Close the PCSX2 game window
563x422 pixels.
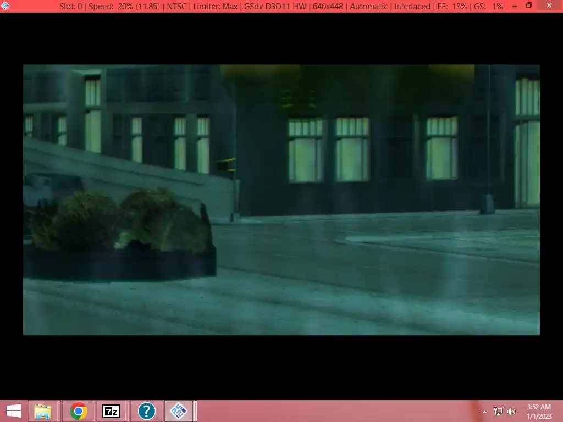(549, 5)
